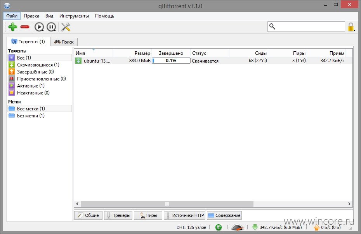Sort by Статус column header
Image resolution: width=361 pixels, height=234 pixels.
[x=210, y=53]
